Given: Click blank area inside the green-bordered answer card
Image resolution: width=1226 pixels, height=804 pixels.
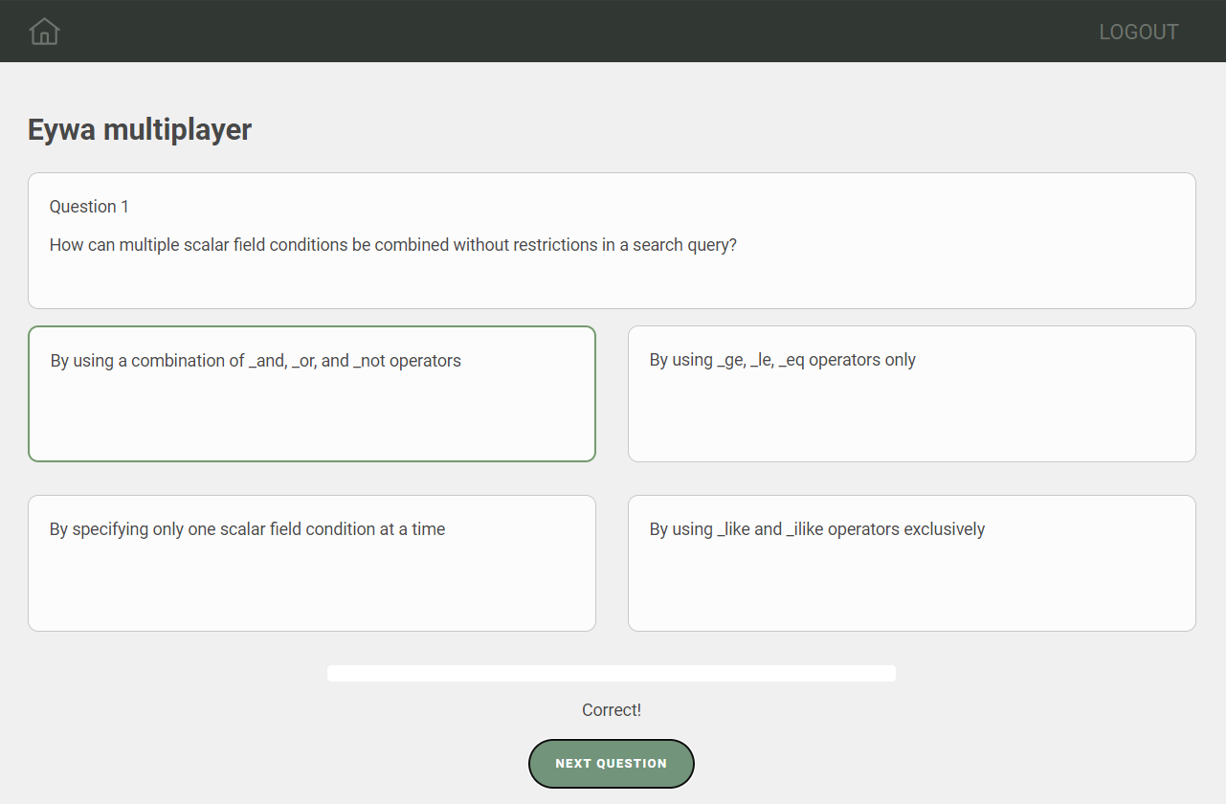Looking at the screenshot, I should 312,421.
